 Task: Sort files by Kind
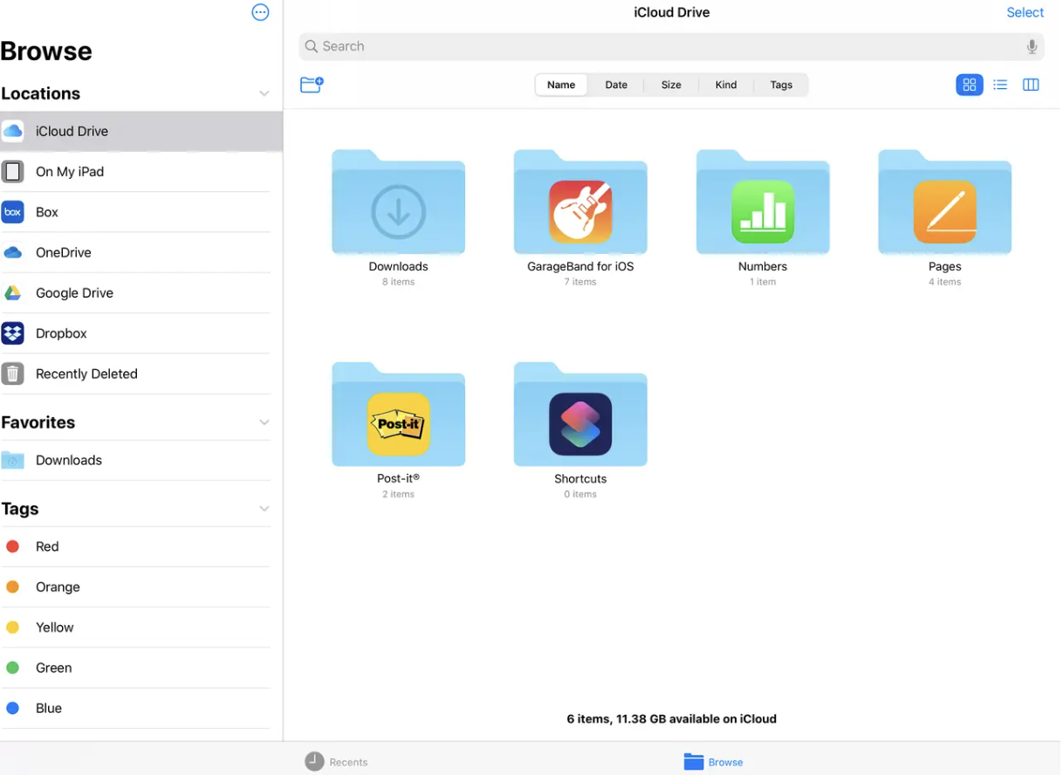point(726,85)
